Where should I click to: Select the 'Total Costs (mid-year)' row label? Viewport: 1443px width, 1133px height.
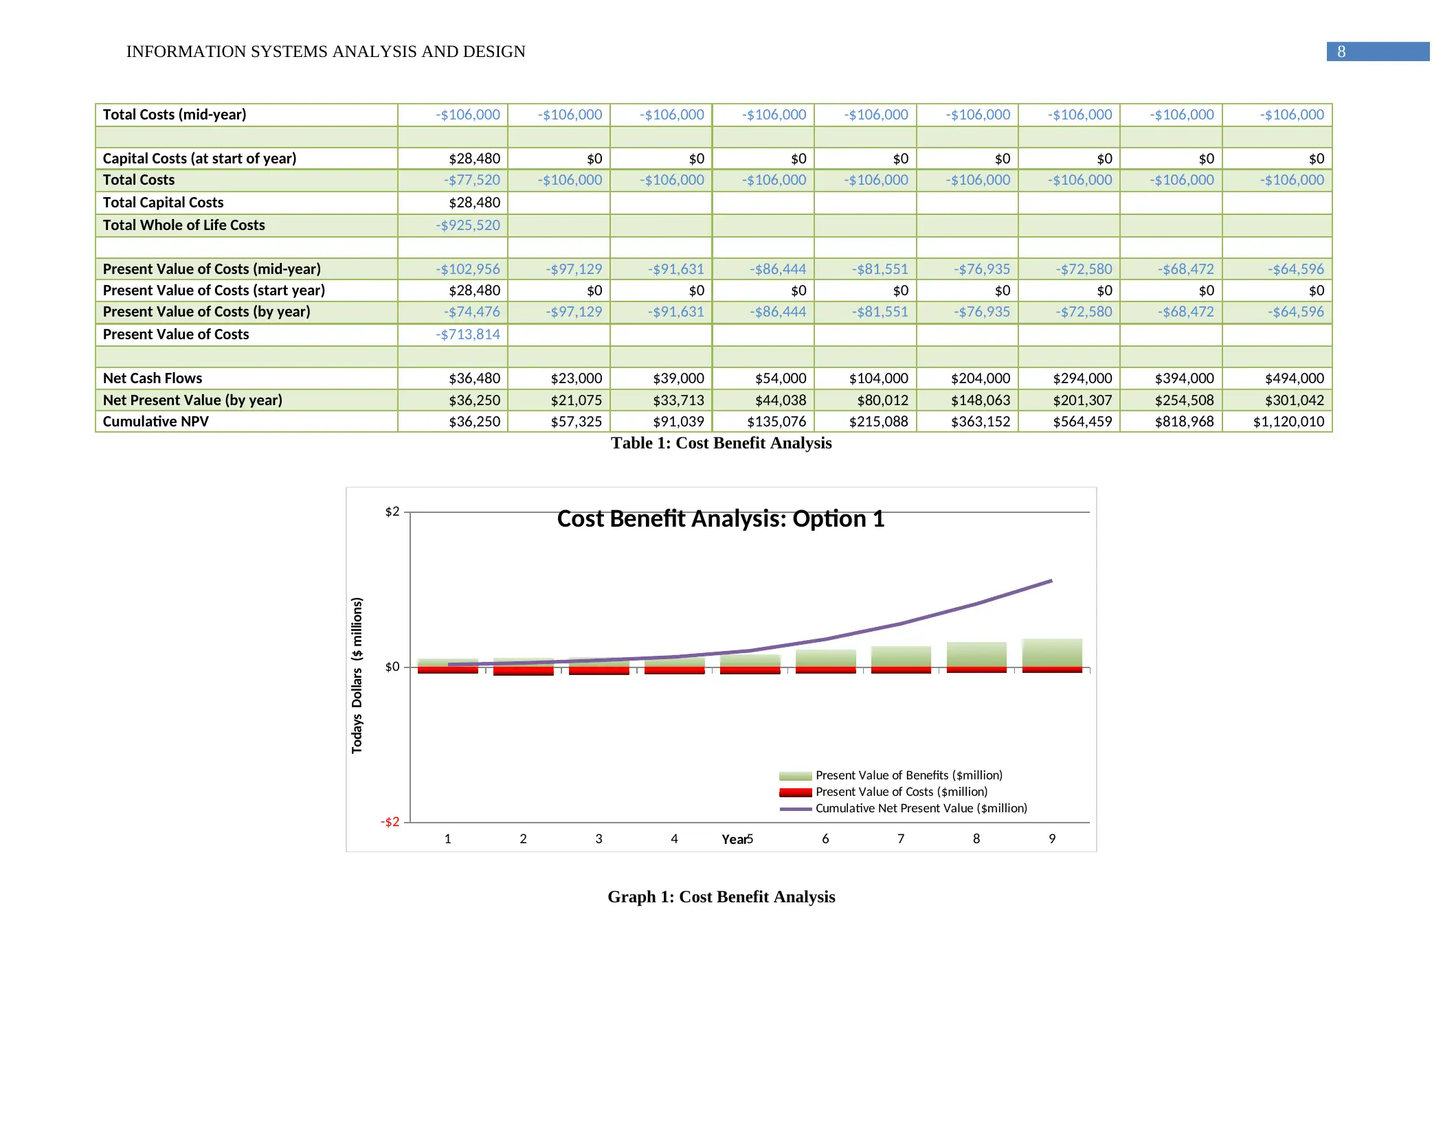tap(175, 115)
